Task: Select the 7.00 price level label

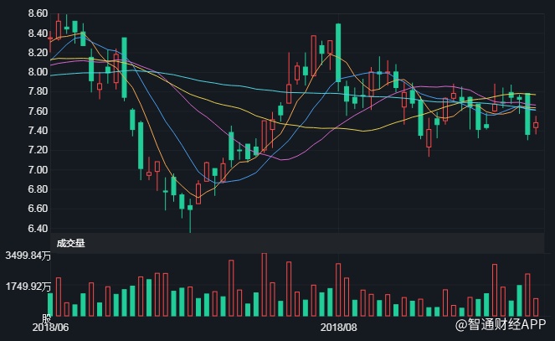Action: 14,170
